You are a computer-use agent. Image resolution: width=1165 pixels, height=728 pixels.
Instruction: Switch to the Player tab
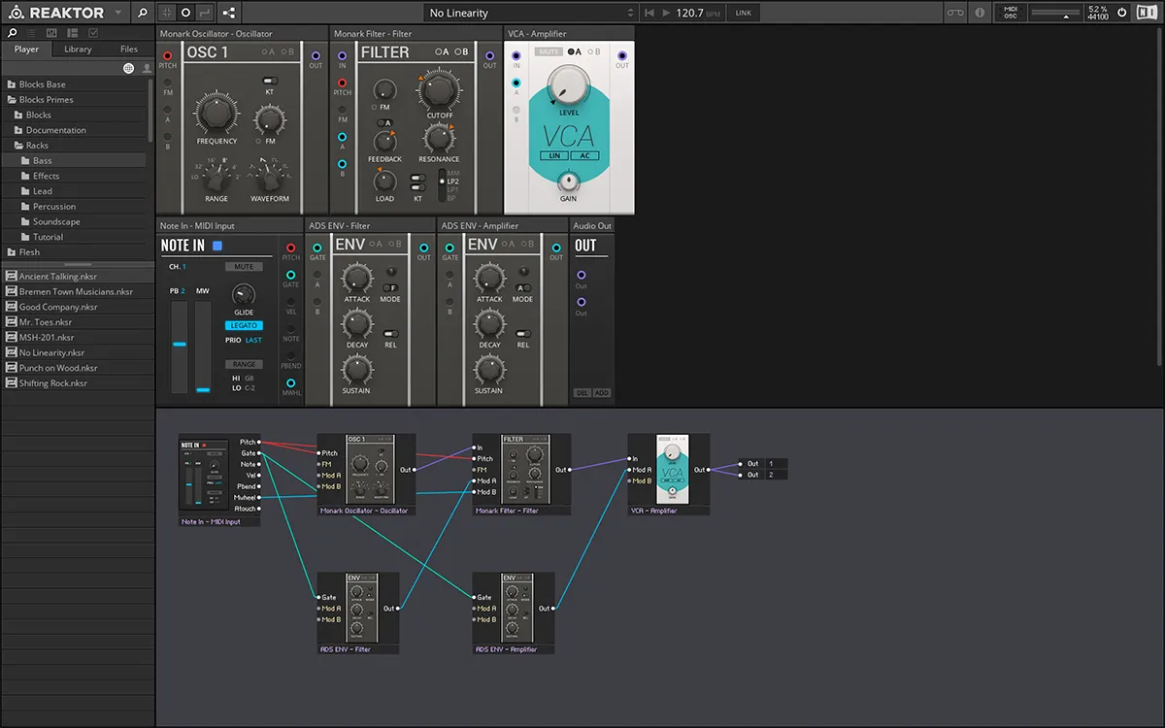pyautogui.click(x=26, y=50)
